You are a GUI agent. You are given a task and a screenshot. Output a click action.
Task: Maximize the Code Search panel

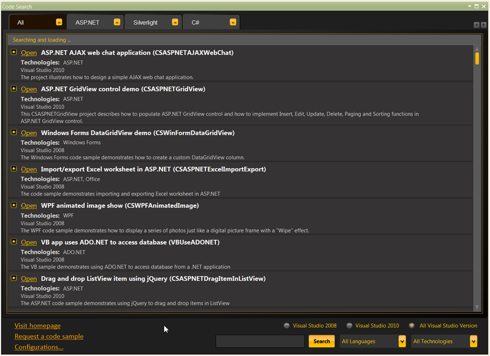point(477,6)
